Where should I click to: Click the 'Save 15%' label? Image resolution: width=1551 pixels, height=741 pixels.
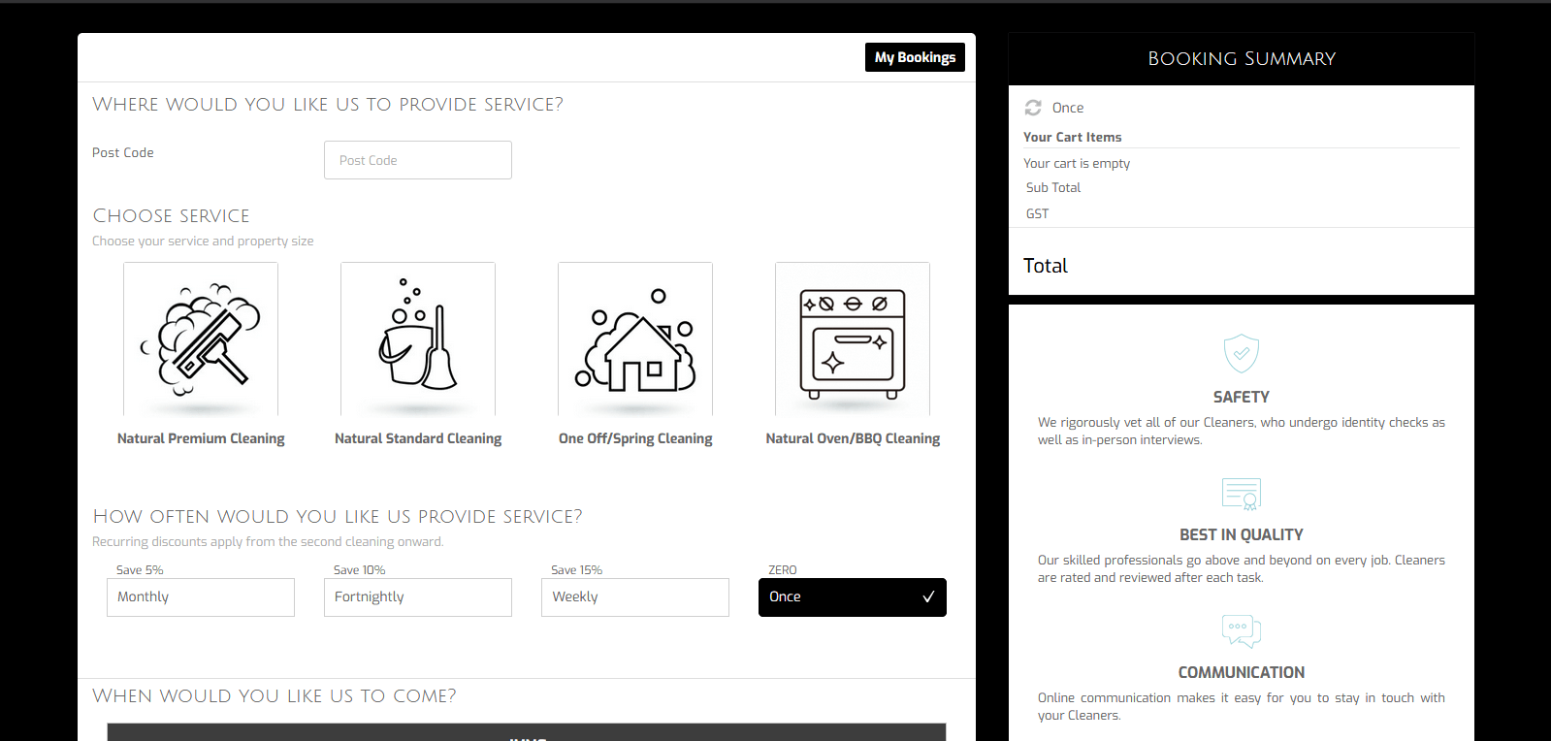tap(577, 570)
